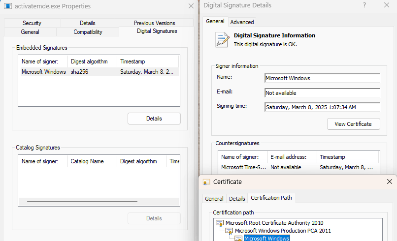
Task: Switch to the Certificate General tab
Action: [x=214, y=199]
